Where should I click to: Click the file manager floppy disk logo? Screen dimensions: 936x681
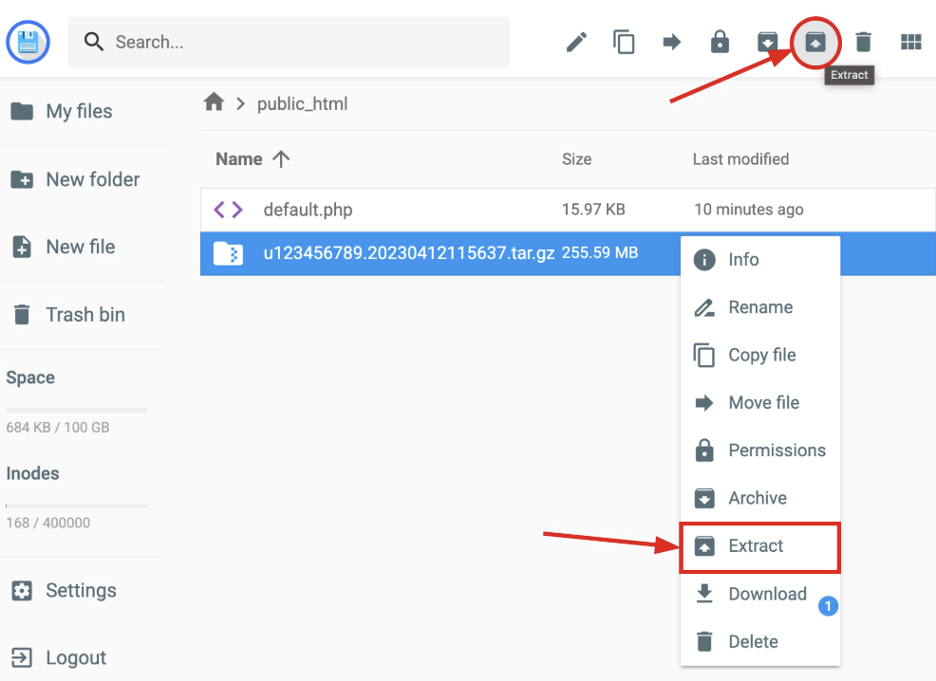[x=28, y=42]
